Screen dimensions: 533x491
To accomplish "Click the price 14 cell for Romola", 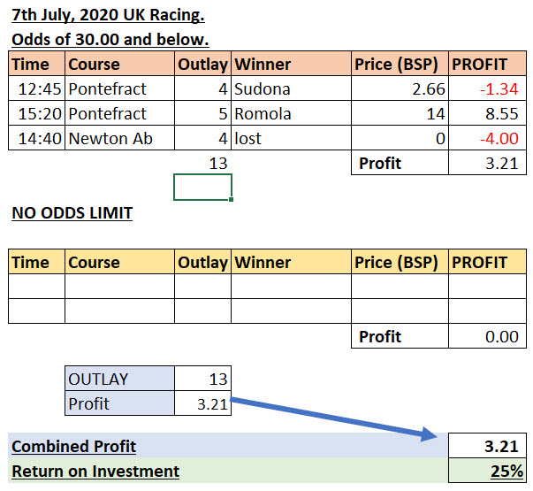I will tap(400, 114).
